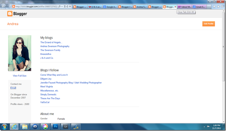
Task: Click the scrollbar up arrow
Action: pos(223,11)
